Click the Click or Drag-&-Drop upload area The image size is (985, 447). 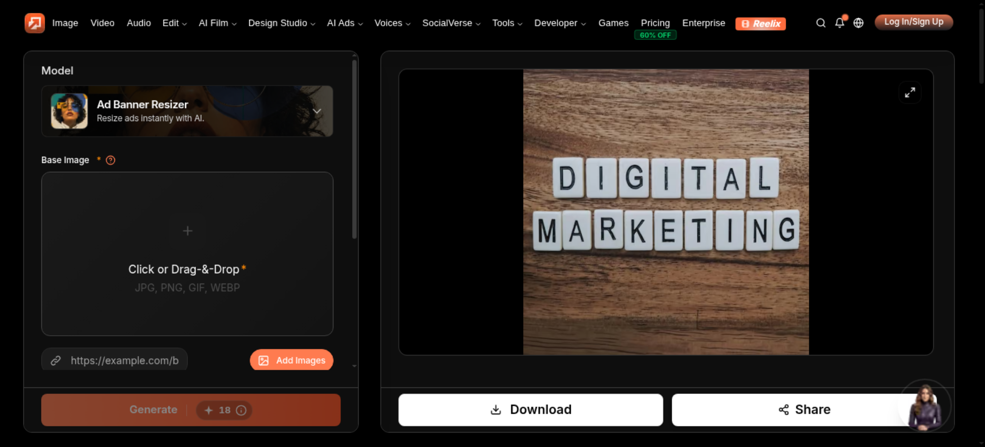(x=187, y=254)
